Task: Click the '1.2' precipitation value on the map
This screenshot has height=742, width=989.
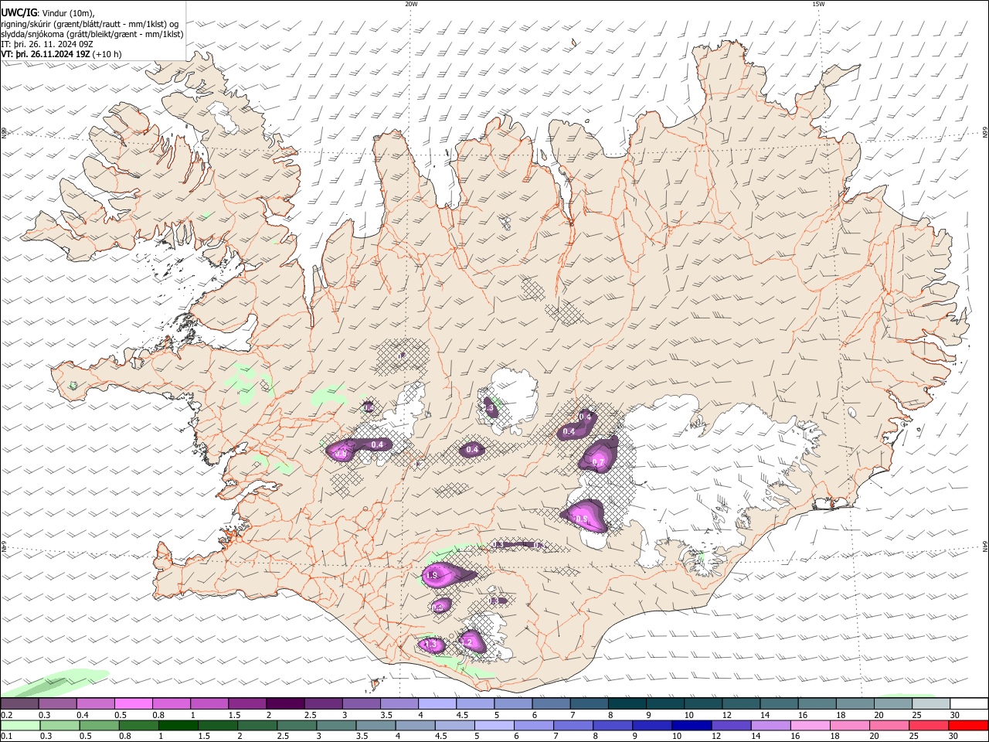Action: click(466, 642)
